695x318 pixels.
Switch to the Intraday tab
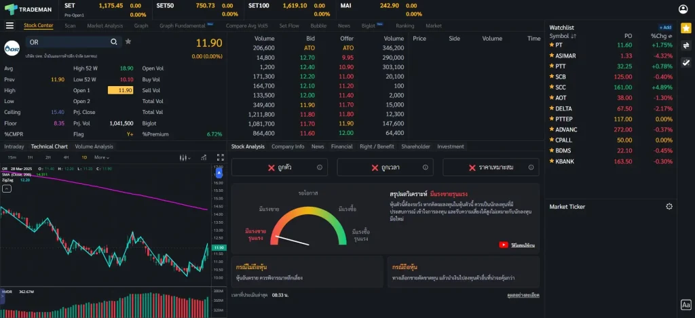(x=14, y=146)
